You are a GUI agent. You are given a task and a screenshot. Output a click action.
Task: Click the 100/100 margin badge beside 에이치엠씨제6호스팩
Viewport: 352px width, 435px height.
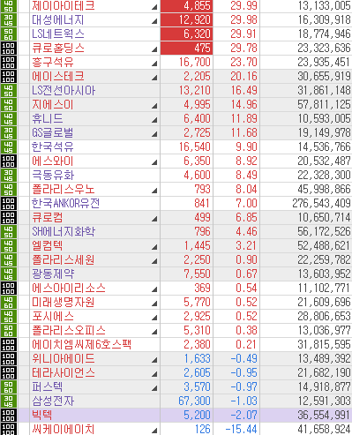(x=9, y=345)
